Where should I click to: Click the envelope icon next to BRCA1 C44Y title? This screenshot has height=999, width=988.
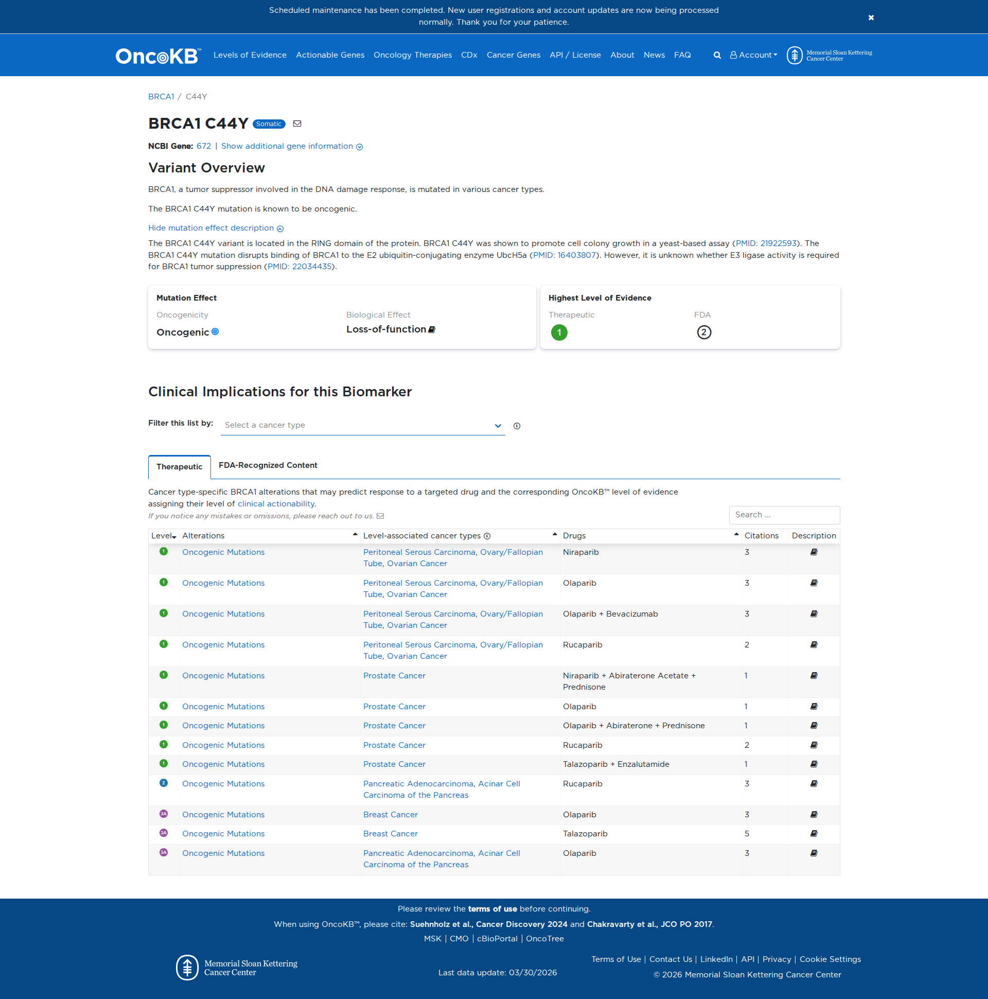[297, 124]
